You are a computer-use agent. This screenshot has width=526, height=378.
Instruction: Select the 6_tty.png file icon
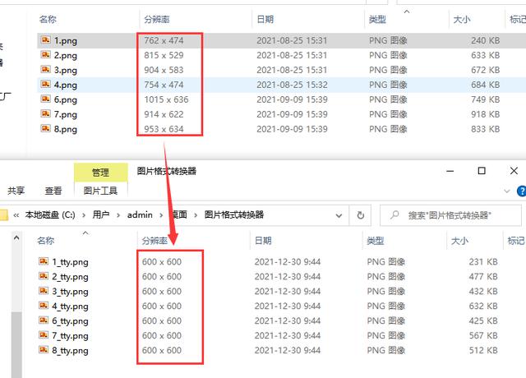[44, 320]
